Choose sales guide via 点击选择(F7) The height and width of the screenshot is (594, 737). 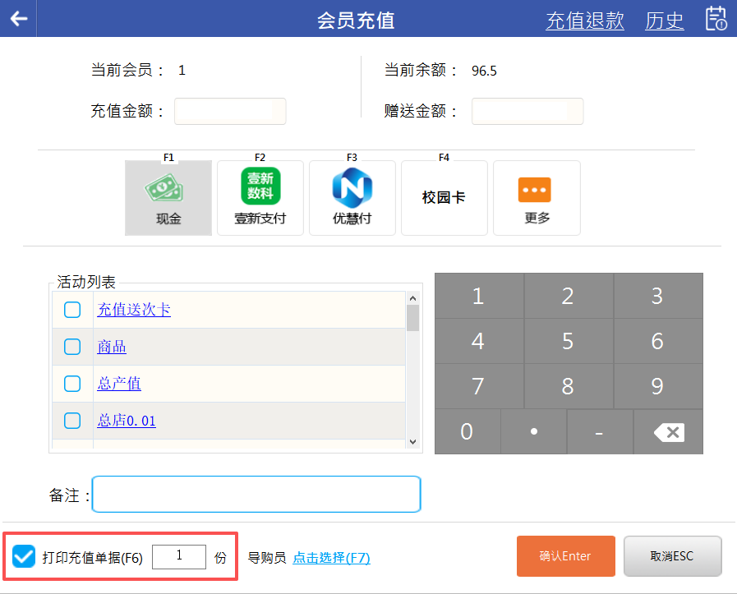pos(331,558)
